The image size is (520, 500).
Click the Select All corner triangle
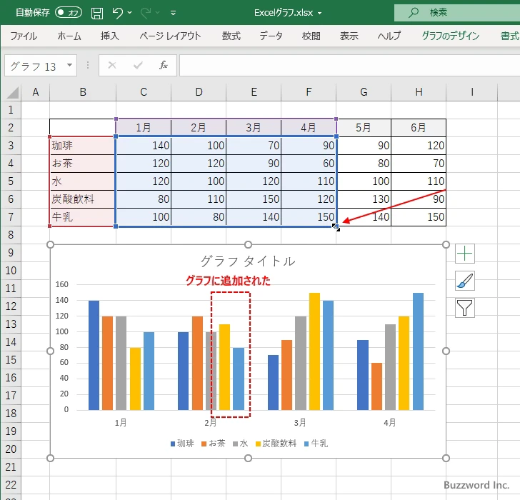(12, 92)
